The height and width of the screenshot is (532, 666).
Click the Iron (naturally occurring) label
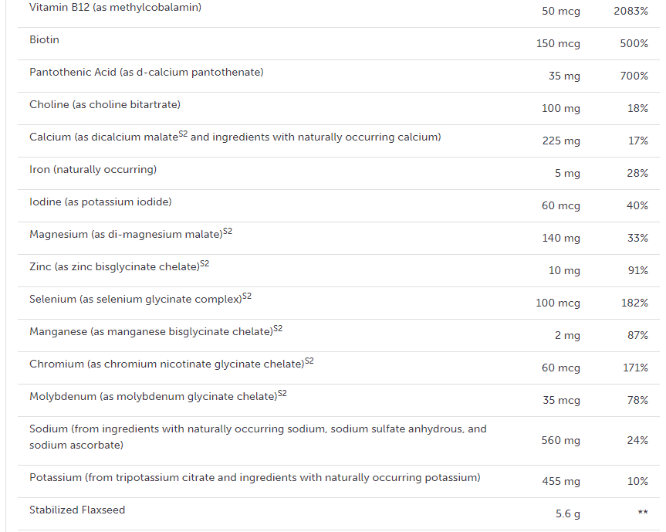click(x=93, y=170)
